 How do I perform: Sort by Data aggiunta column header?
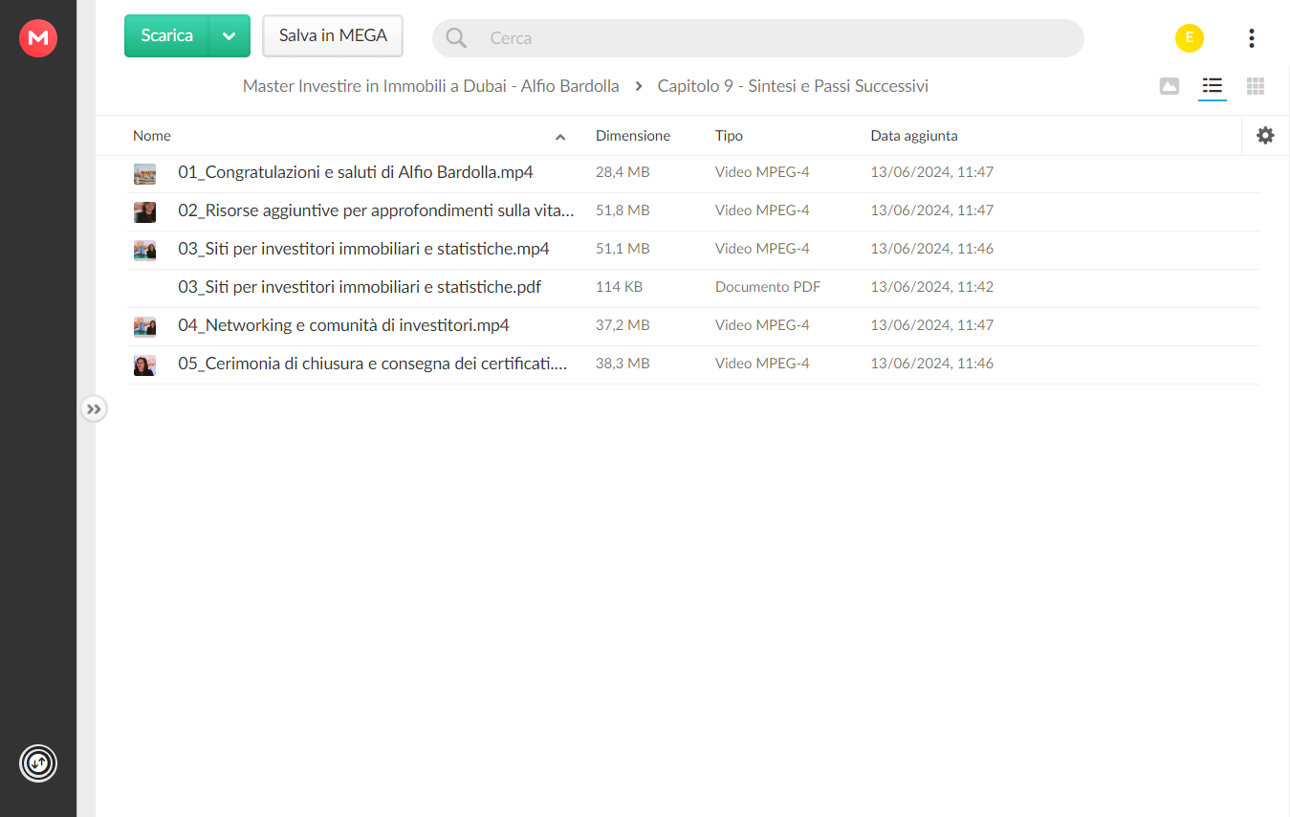point(914,136)
